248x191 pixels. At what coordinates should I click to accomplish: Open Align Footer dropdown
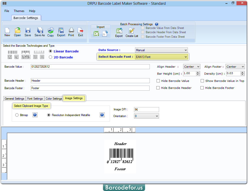click(235, 67)
